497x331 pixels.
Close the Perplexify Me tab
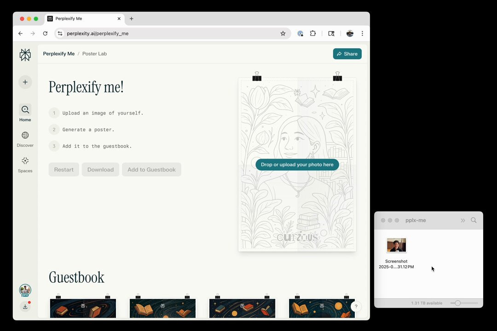click(119, 19)
